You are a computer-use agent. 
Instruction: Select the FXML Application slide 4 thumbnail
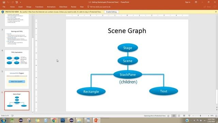pyautogui.click(x=17, y=59)
